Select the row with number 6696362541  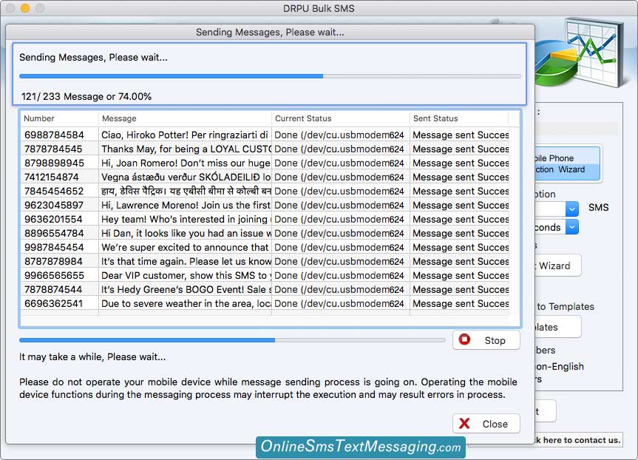pos(265,303)
